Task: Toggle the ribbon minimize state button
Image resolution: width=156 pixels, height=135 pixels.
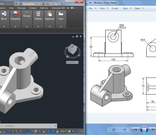Action: [72, 8]
